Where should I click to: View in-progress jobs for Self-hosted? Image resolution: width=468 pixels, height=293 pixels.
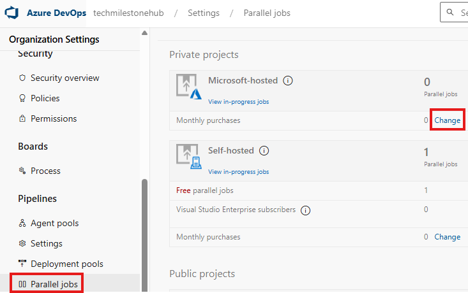click(x=238, y=172)
